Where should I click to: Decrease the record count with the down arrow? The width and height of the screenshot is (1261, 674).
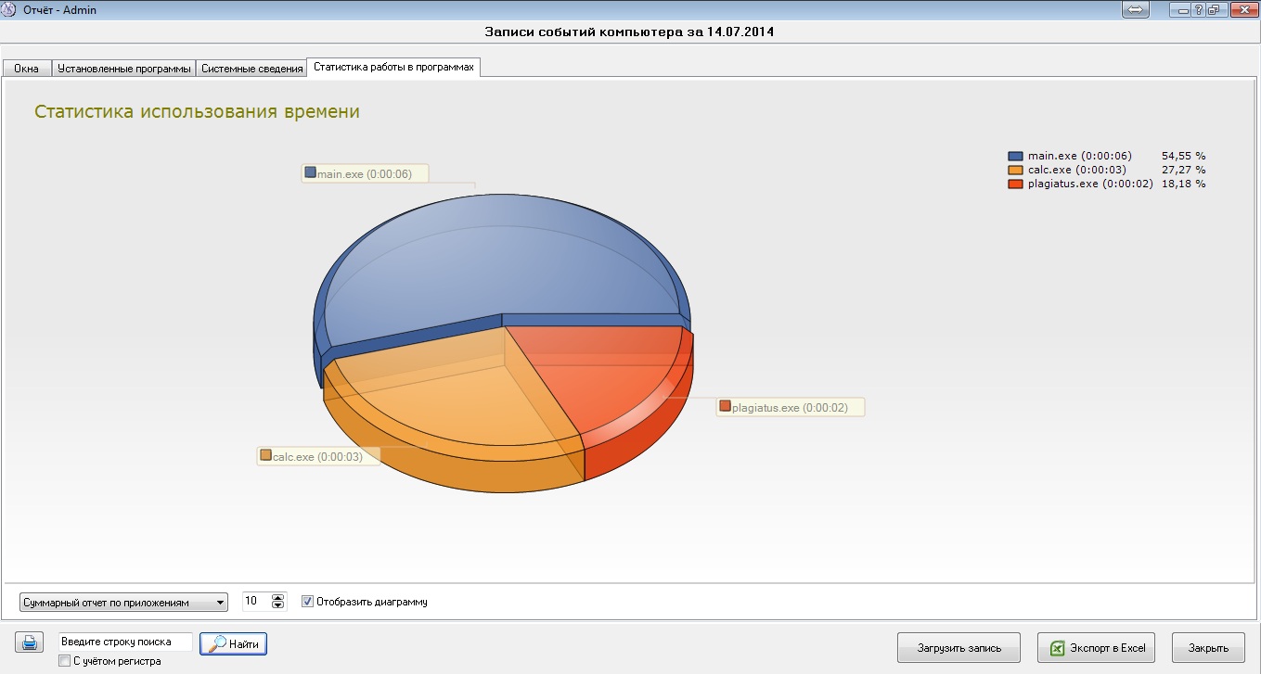pyautogui.click(x=277, y=606)
